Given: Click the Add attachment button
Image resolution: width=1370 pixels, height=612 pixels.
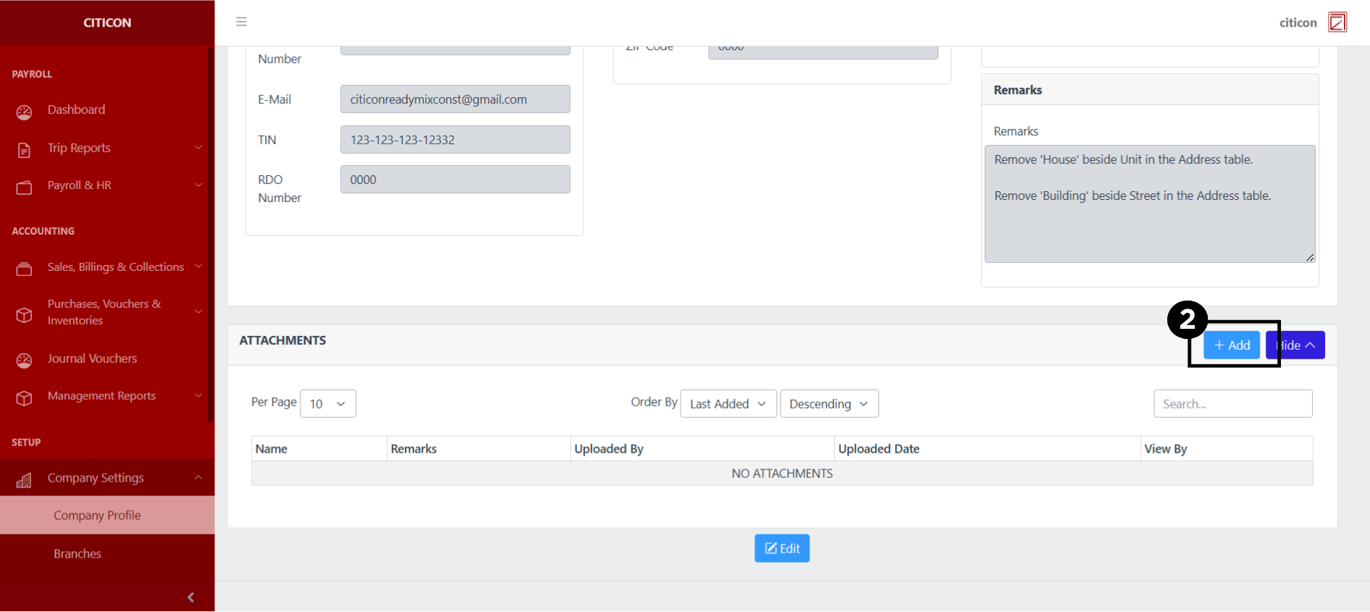Looking at the screenshot, I should tap(1231, 345).
